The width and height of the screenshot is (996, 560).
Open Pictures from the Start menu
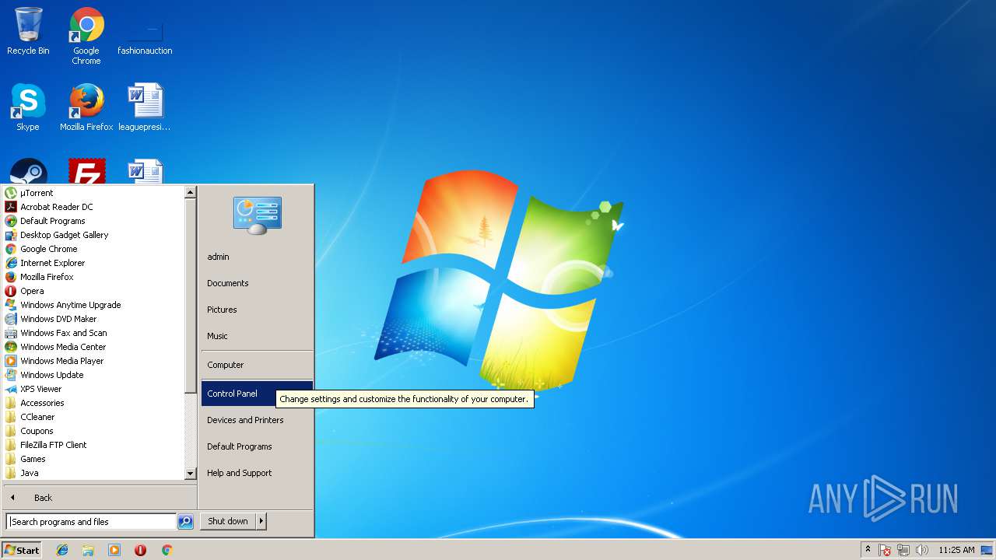pyautogui.click(x=257, y=310)
